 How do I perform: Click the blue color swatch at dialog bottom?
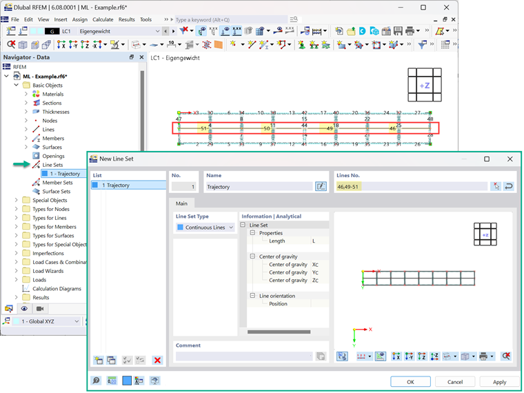[127, 381]
